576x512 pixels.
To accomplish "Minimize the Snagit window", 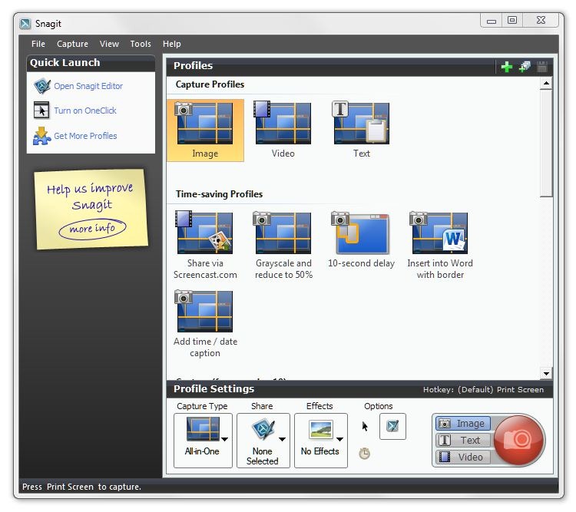I will pyautogui.click(x=492, y=21).
